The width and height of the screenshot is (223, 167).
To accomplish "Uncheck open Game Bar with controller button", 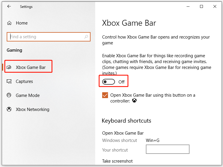I will point(105,95).
